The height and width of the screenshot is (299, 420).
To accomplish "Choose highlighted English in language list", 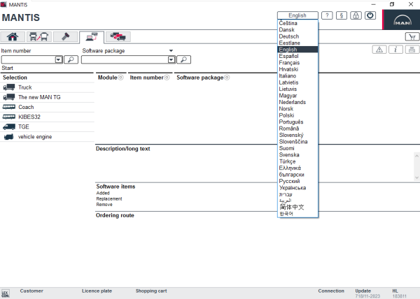I will point(297,50).
